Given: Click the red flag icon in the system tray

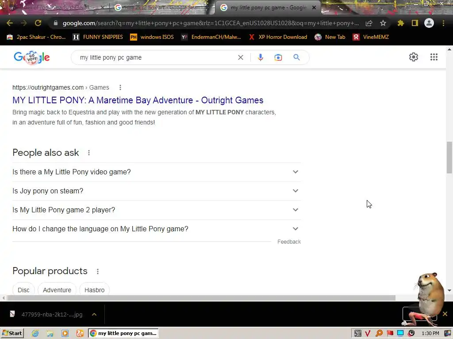Looking at the screenshot, I should (390, 334).
